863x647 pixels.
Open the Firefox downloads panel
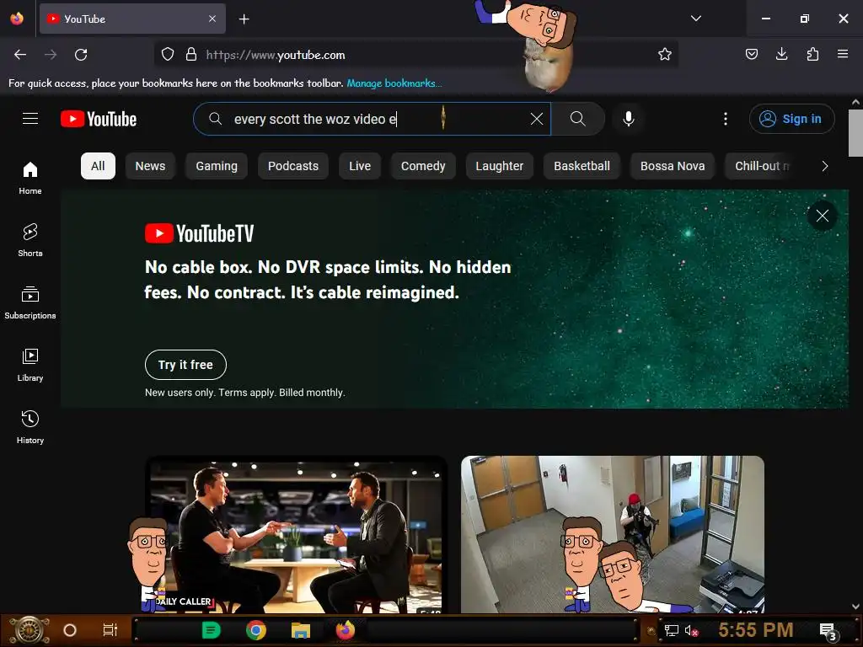point(781,54)
